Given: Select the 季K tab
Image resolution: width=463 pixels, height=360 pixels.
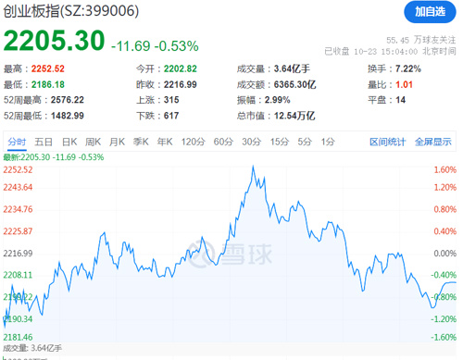Looking at the screenshot, I should (x=141, y=142).
